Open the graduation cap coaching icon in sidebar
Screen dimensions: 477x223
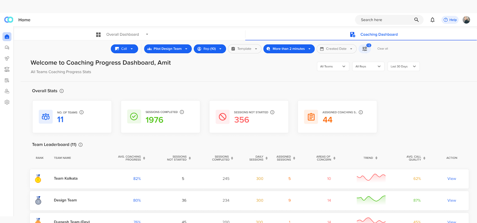(x=7, y=69)
